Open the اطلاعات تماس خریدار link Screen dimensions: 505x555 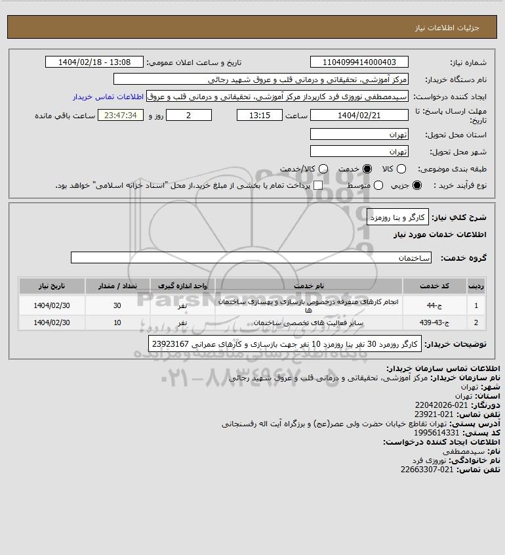[x=108, y=97]
